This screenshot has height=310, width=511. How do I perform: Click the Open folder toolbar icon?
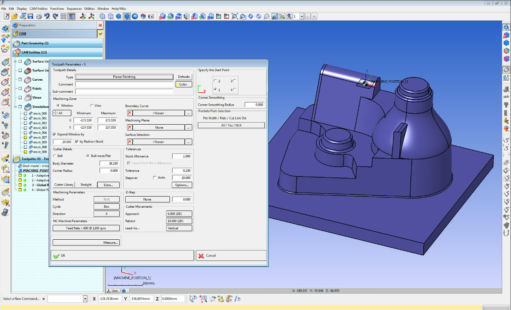14,16
